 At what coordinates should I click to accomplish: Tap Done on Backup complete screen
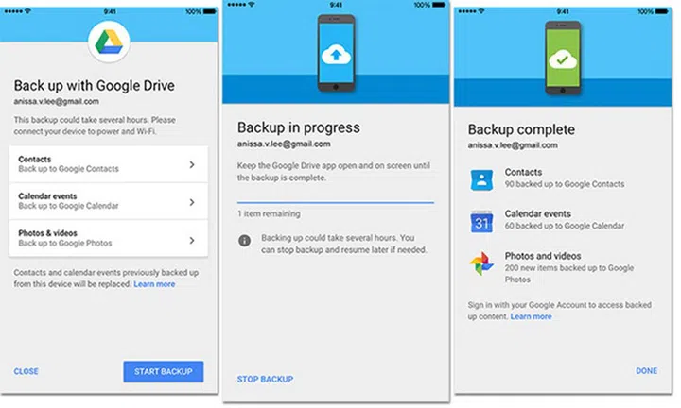point(646,371)
